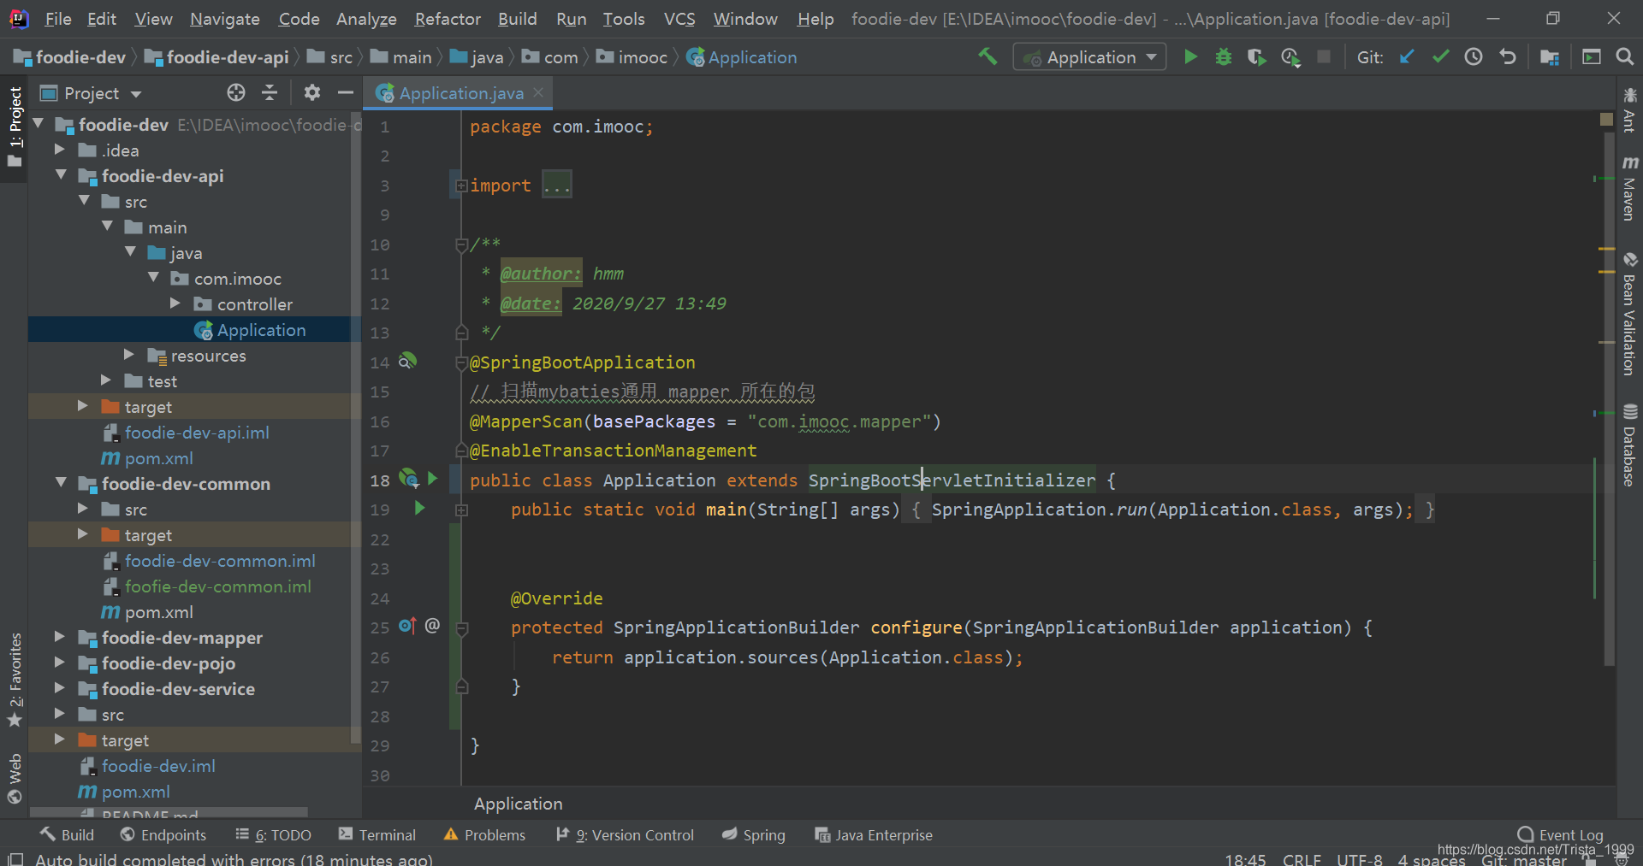Screen dimensions: 1643x866
Task: Open the TODO tool window
Action: pos(273,834)
